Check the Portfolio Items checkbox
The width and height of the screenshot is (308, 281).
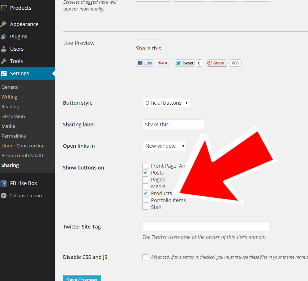coord(145,200)
